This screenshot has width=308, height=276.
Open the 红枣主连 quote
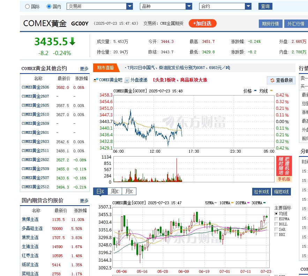click(x=30, y=255)
